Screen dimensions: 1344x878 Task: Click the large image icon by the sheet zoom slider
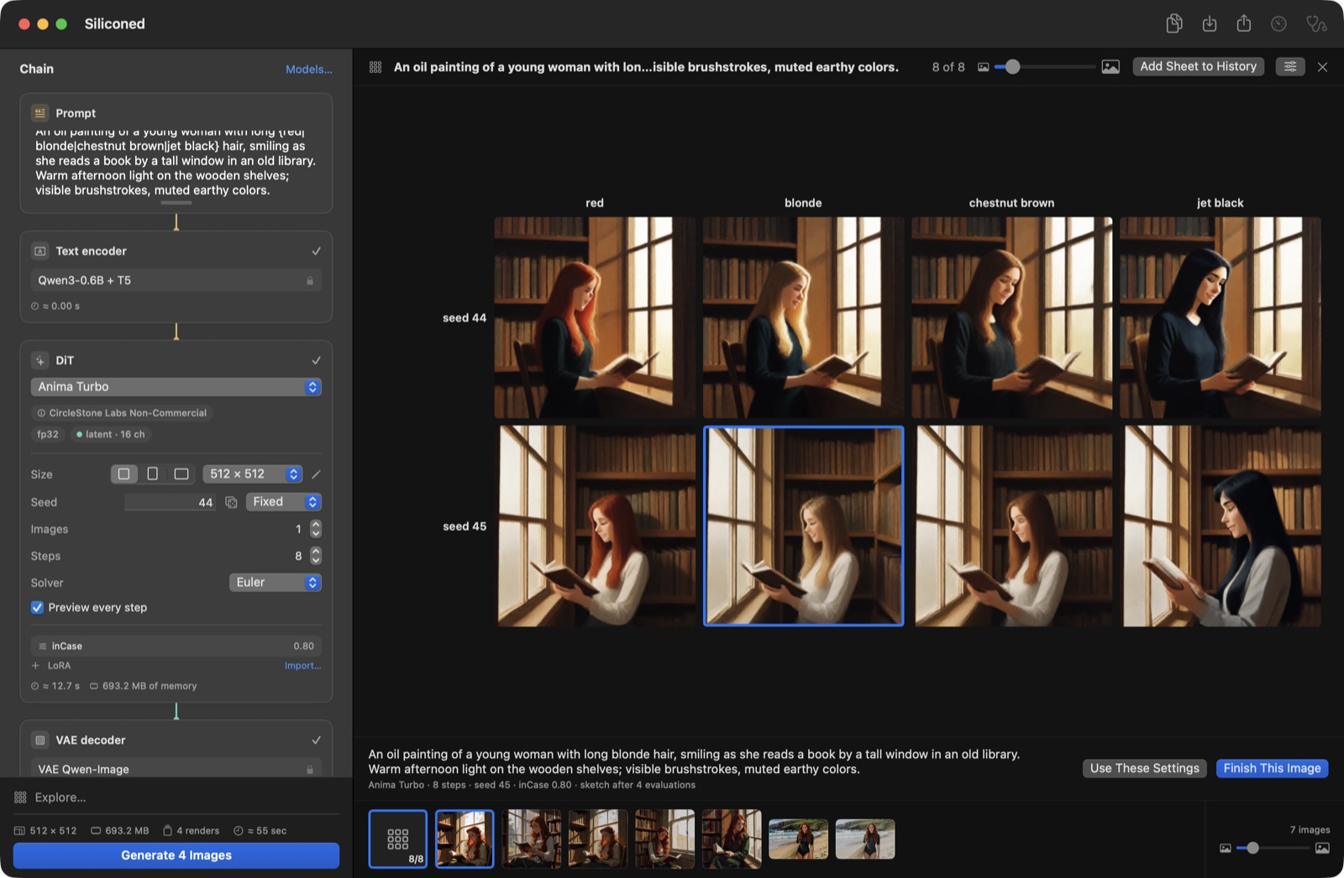point(1110,67)
